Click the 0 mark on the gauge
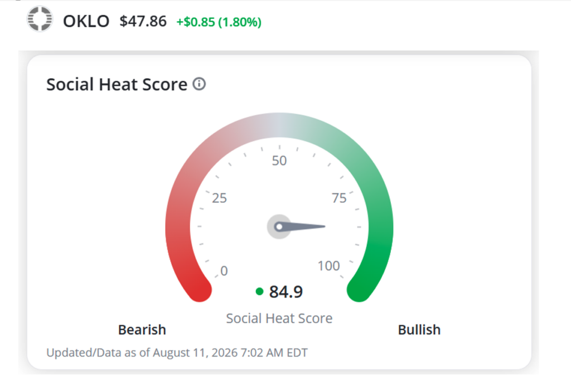Image resolution: width=571 pixels, height=389 pixels. coord(224,271)
